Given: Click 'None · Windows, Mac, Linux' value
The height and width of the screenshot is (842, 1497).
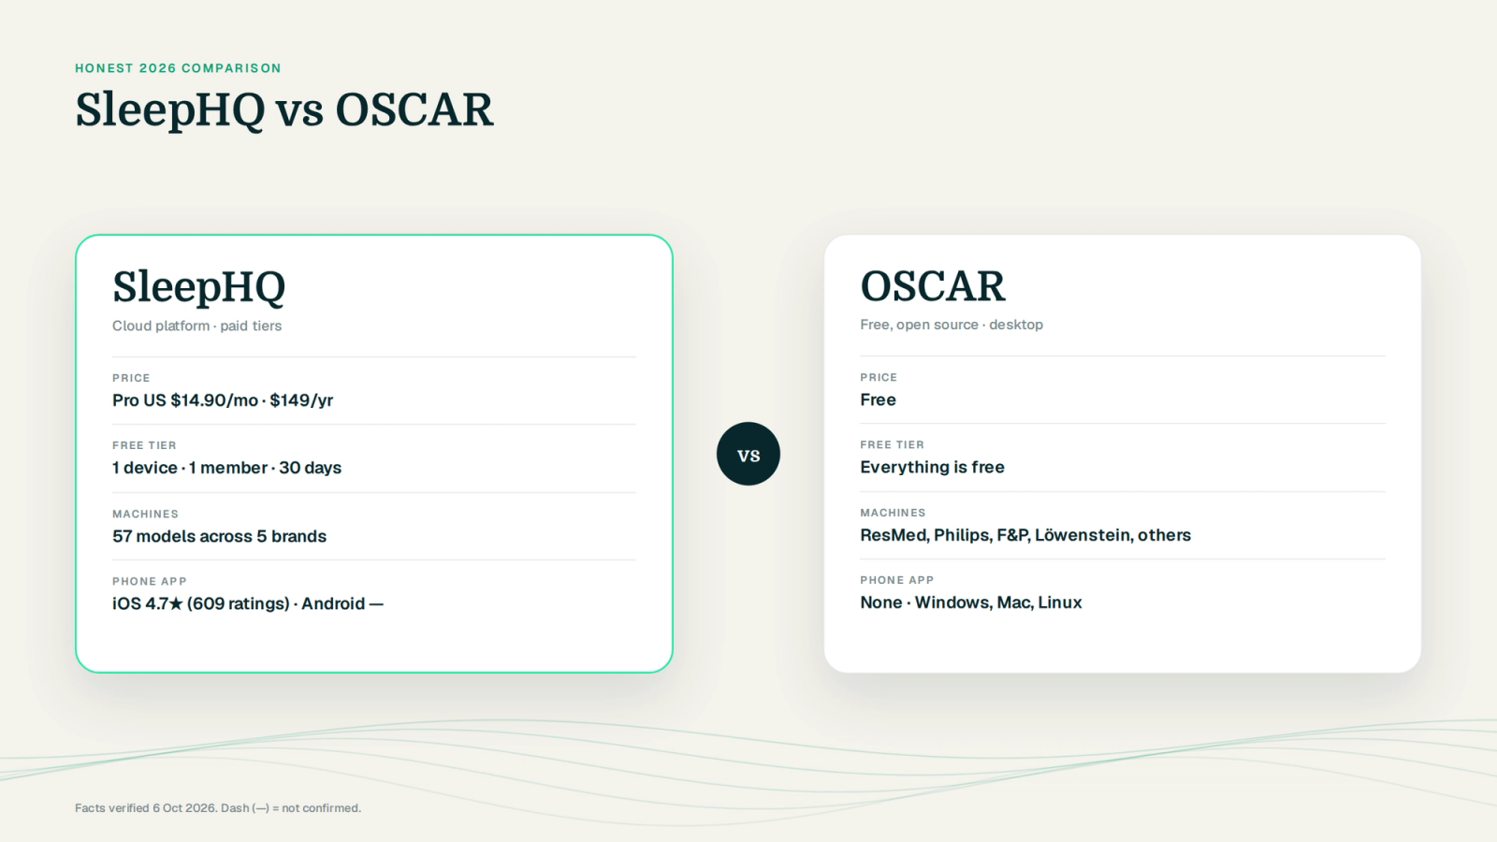Looking at the screenshot, I should (971, 602).
